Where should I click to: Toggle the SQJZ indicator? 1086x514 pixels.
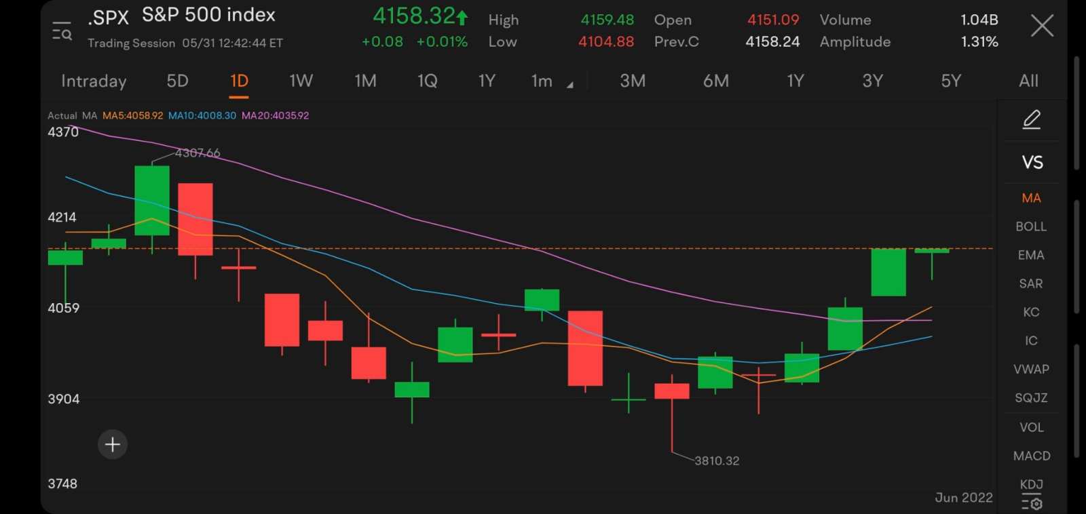[x=1031, y=397]
